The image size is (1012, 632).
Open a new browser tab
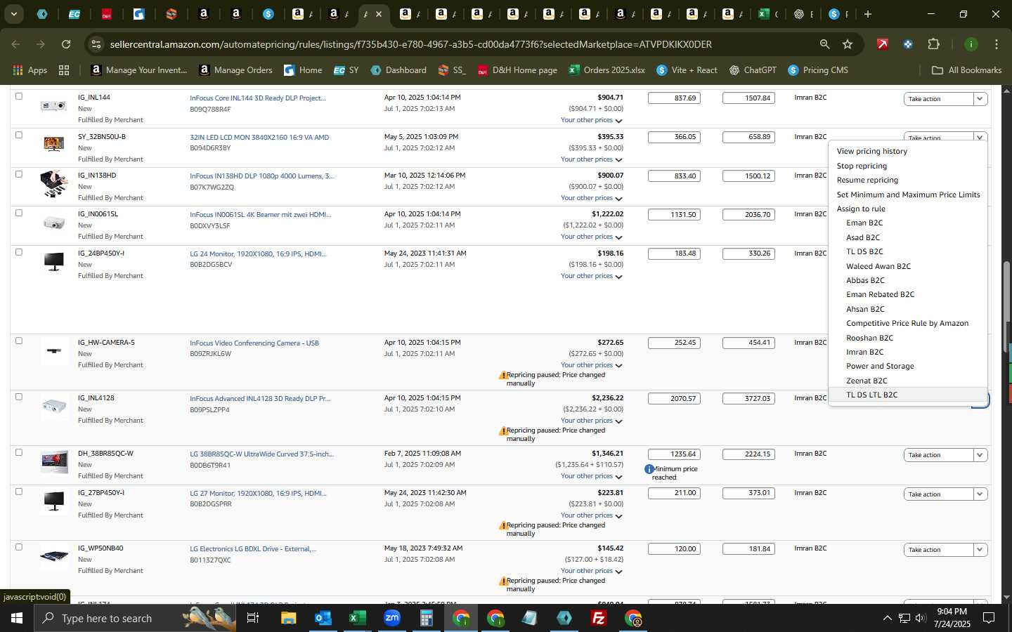[868, 14]
